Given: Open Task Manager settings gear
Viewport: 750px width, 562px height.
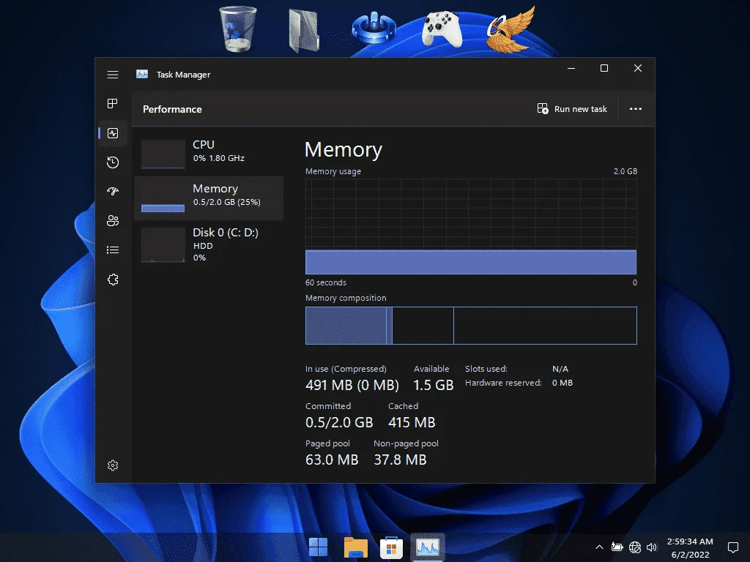Looking at the screenshot, I should click(x=112, y=465).
